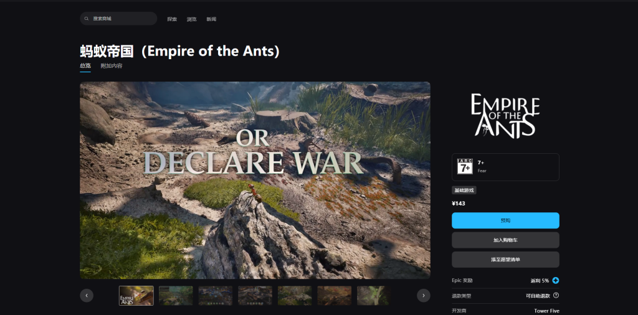The width and height of the screenshot is (638, 315).
Task: Click the search magnifier icon
Action: [x=86, y=19]
